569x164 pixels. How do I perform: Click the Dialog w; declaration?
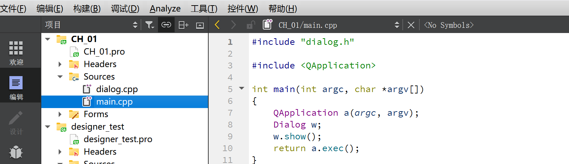[x=297, y=125]
